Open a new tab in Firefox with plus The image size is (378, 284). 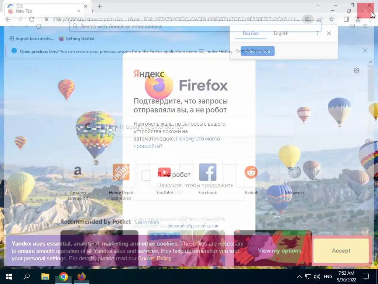(x=92, y=11)
